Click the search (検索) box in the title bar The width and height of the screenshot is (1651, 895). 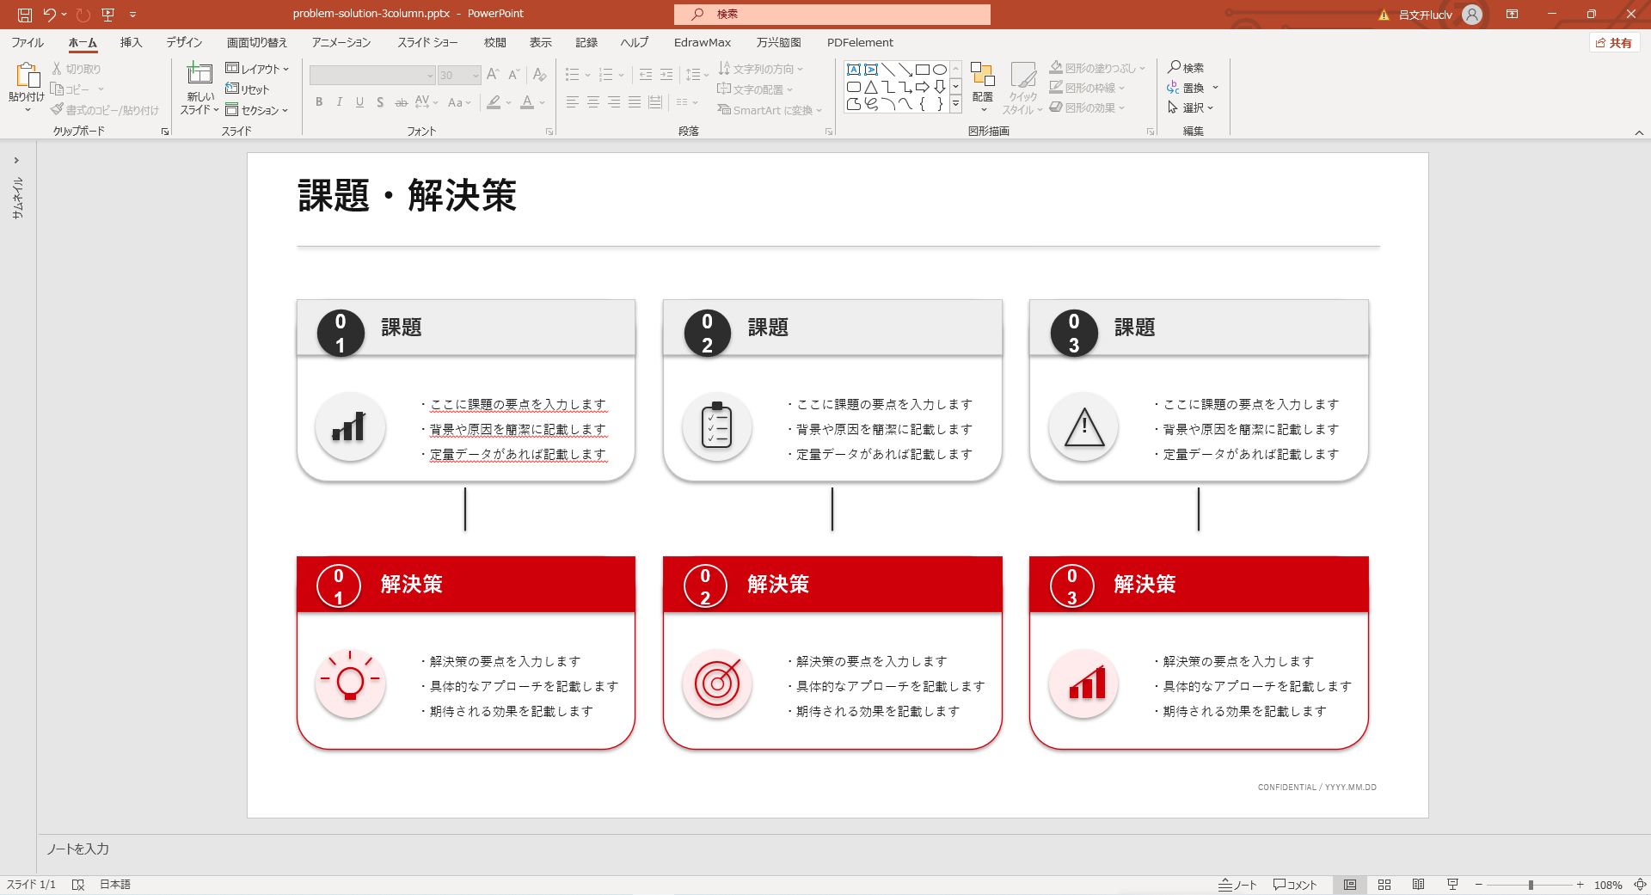832,14
